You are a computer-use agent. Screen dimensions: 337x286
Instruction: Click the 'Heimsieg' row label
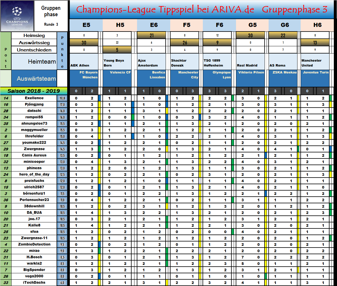pos(34,36)
